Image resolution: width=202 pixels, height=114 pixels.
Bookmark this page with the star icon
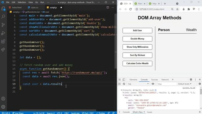[177, 9]
